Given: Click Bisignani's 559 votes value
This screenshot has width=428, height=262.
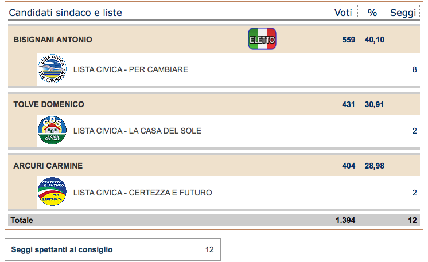Looking at the screenshot, I should [x=349, y=40].
